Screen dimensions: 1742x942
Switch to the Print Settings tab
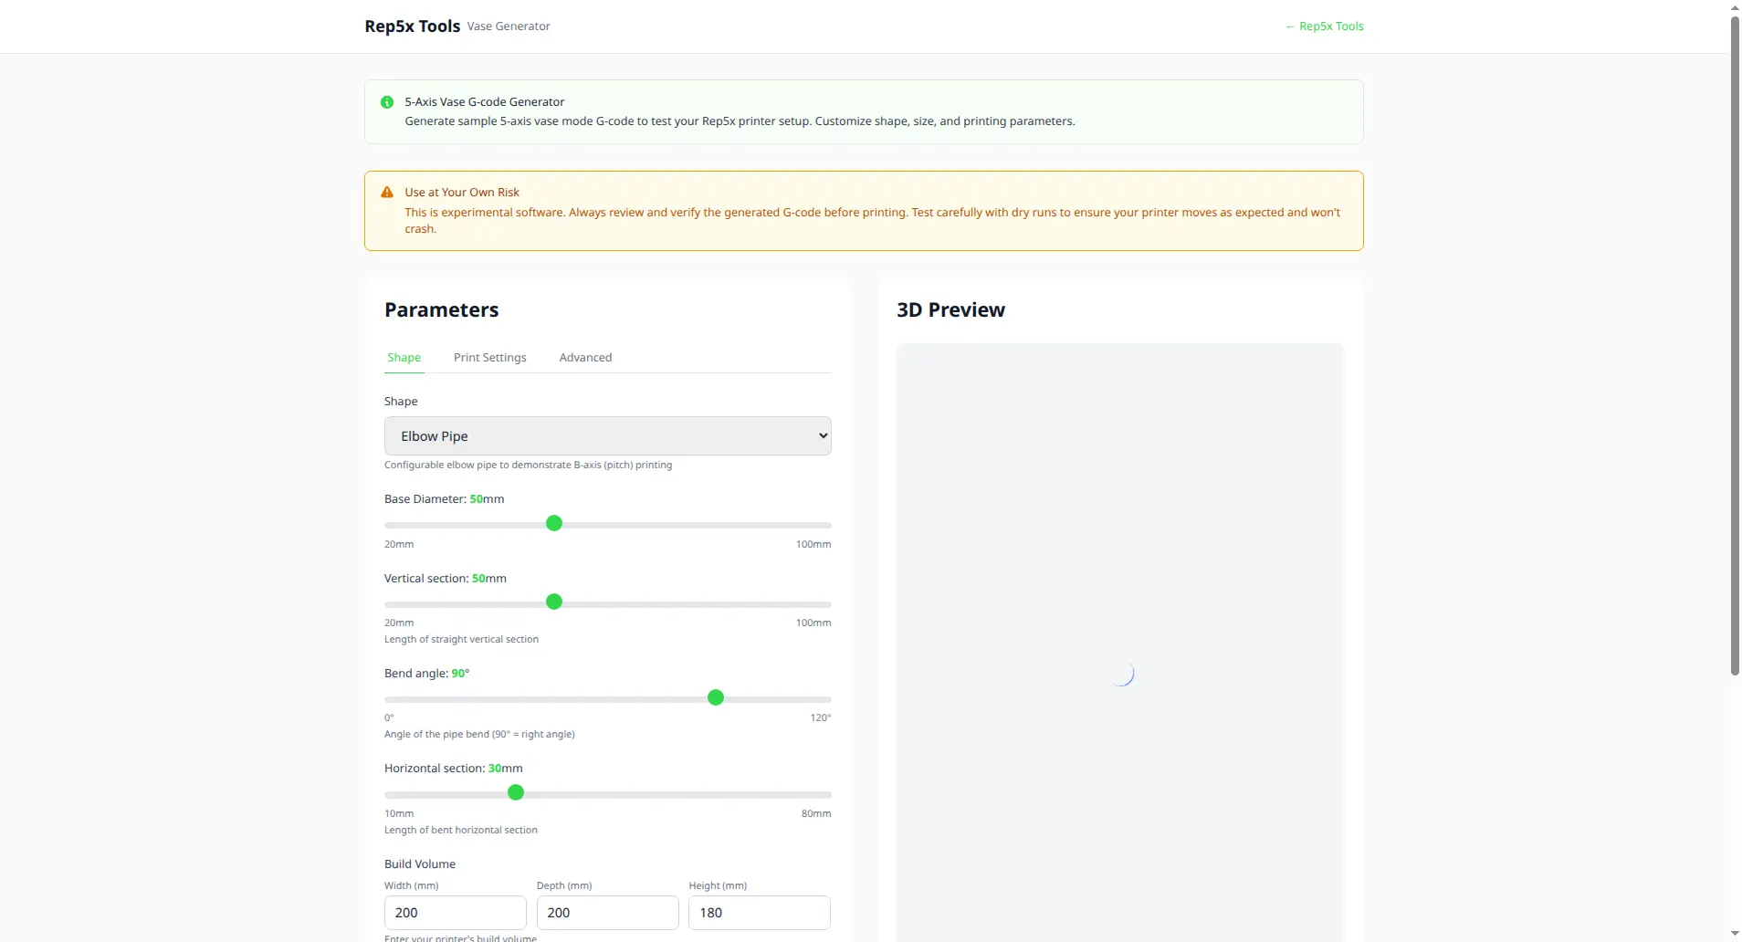489,358
